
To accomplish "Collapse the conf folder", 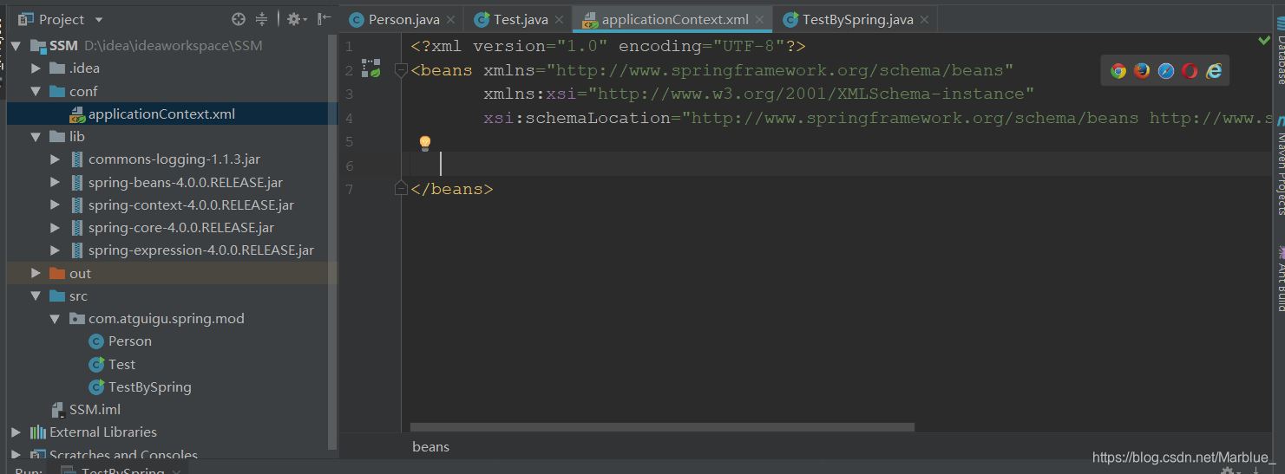I will [36, 91].
